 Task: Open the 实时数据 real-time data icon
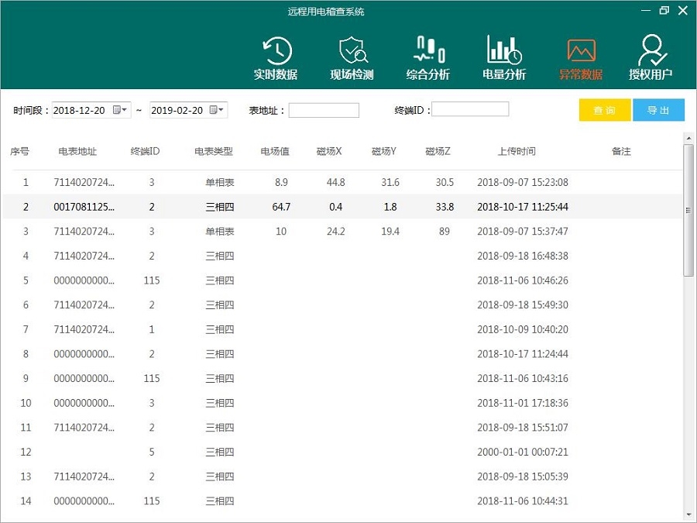(x=276, y=58)
